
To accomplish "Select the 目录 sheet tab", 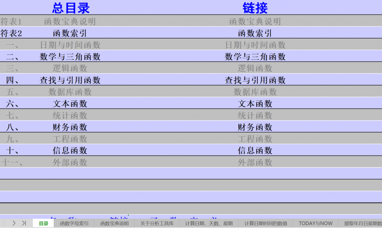I will pyautogui.click(x=43, y=224).
